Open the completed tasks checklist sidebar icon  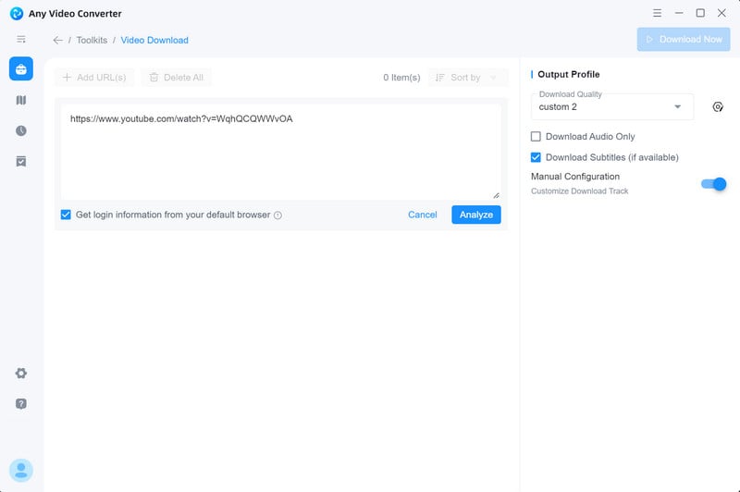[21, 161]
